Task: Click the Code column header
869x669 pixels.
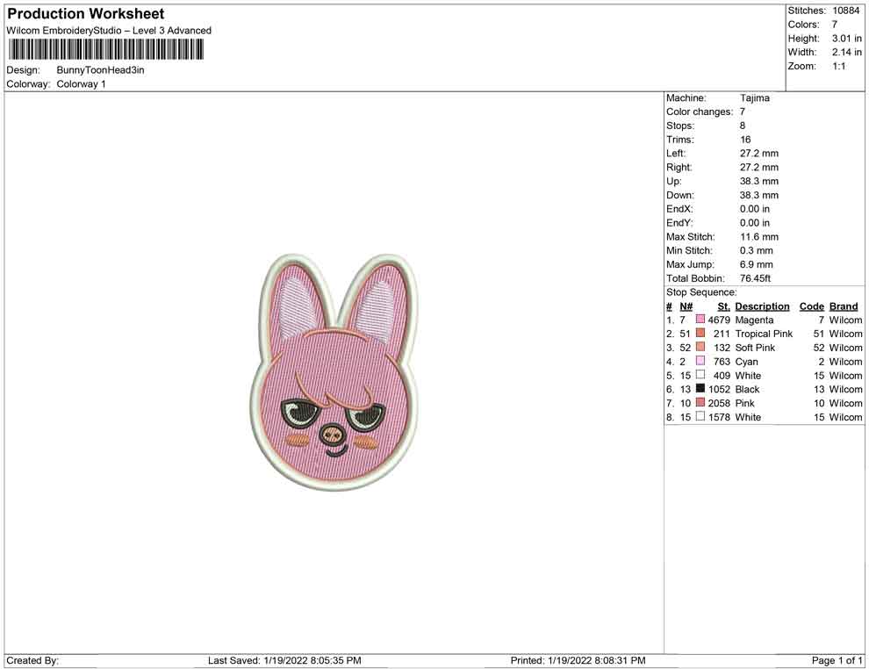Action: coord(811,306)
